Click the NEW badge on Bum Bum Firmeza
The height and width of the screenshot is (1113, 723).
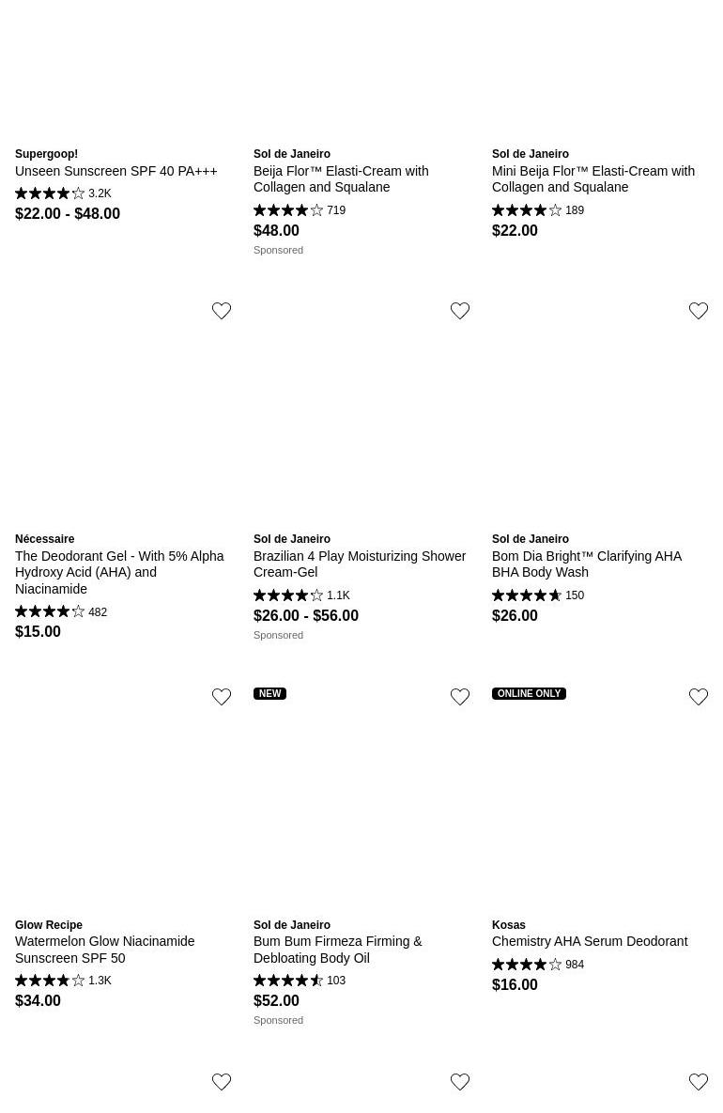269,694
